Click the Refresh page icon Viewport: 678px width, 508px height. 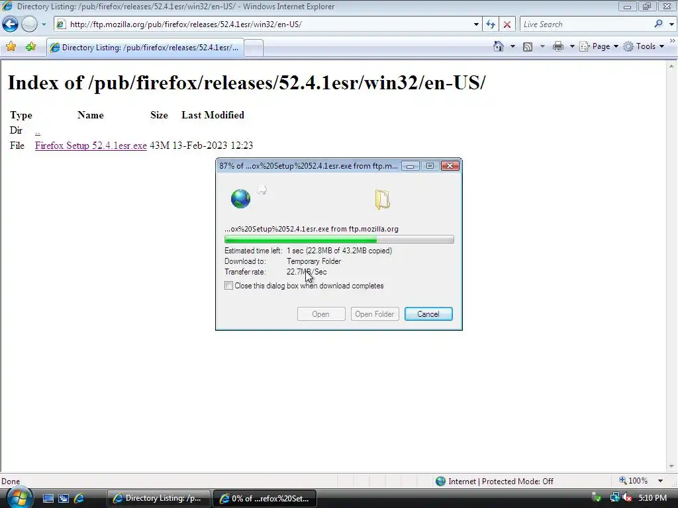coord(491,24)
